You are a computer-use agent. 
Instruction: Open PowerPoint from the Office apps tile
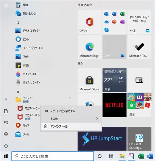[x=114, y=22]
